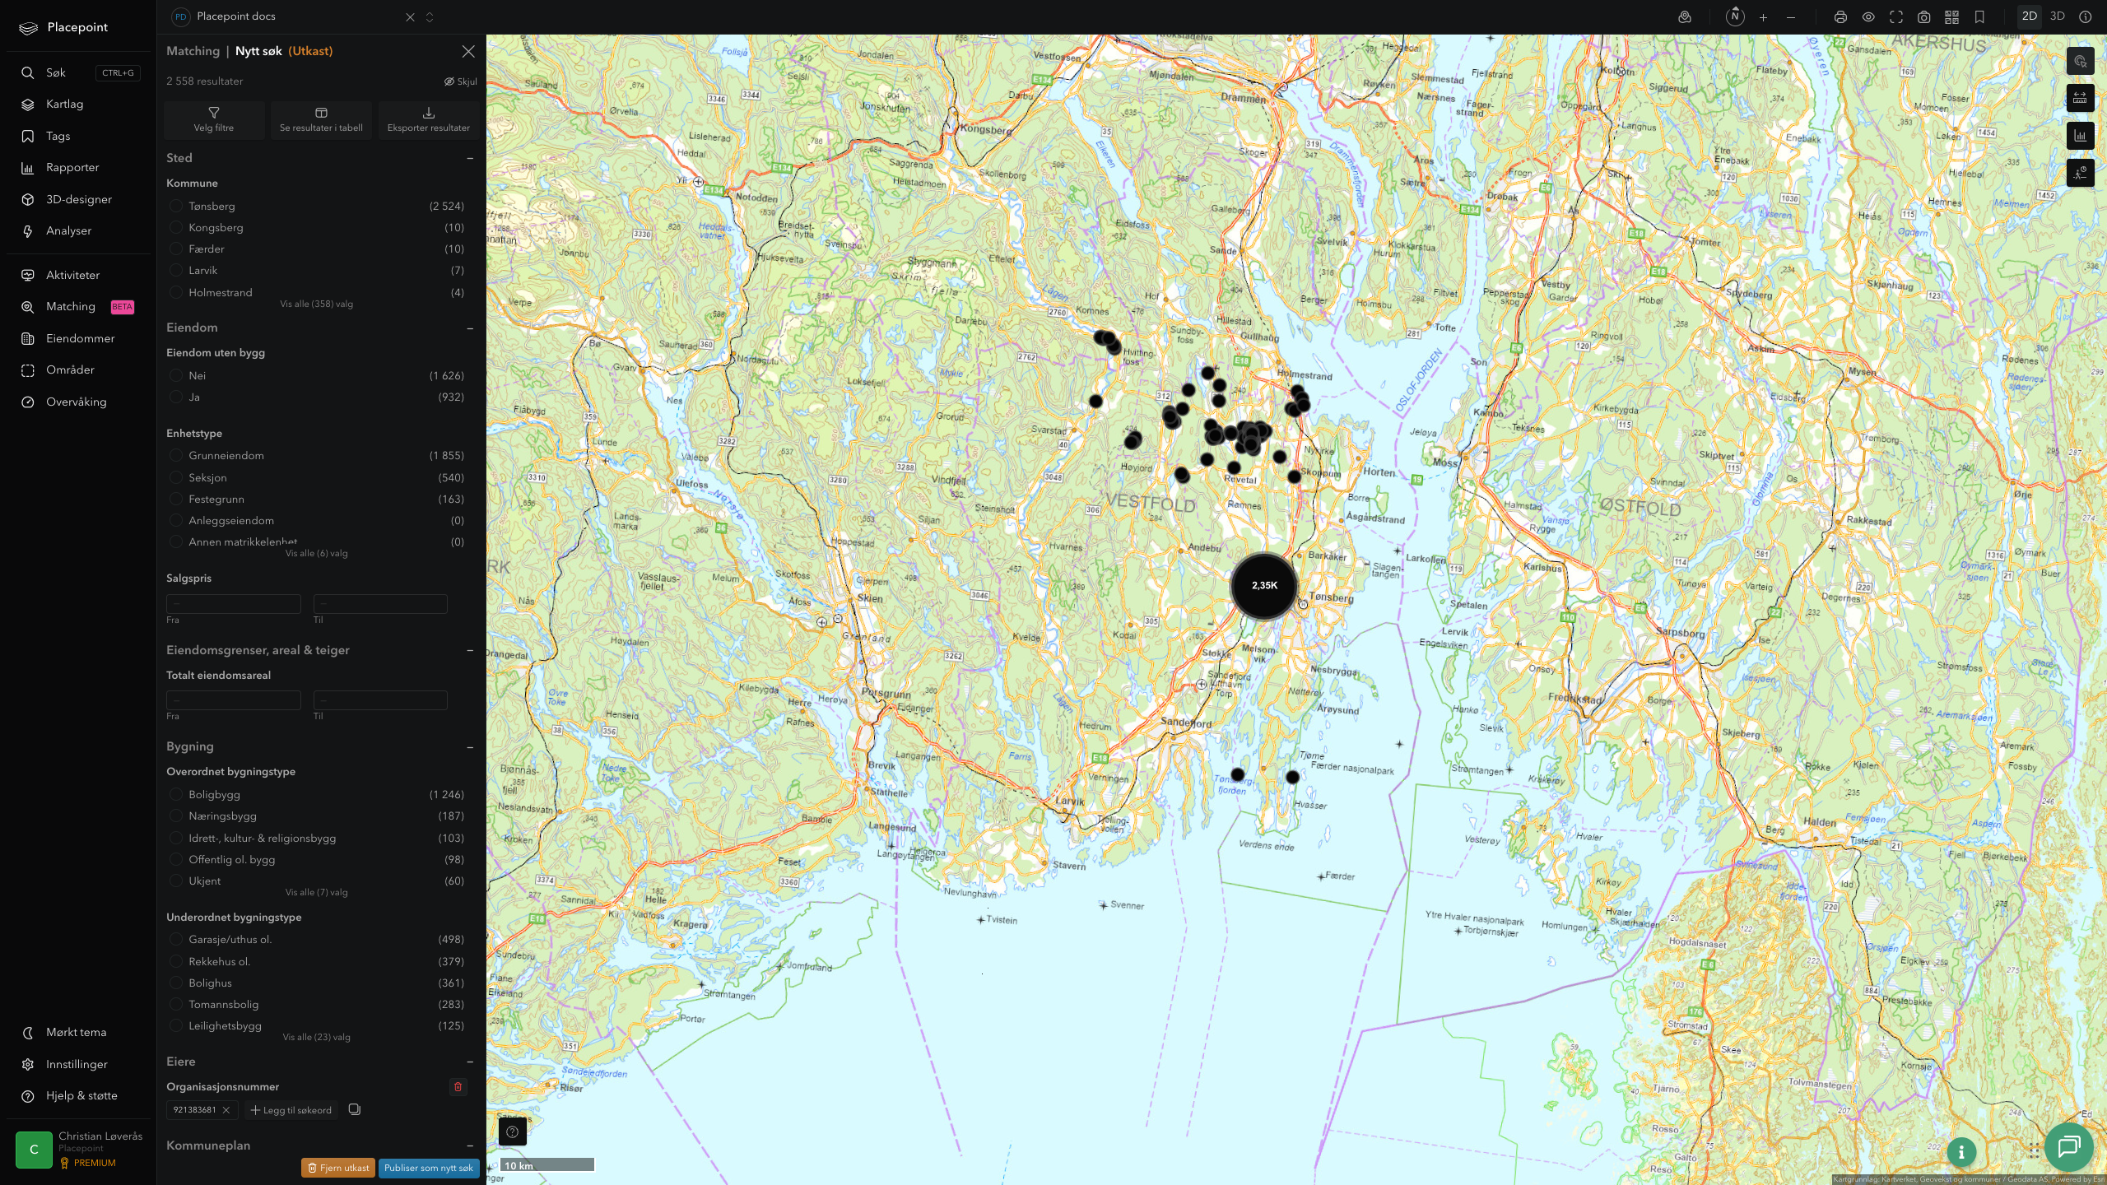Viewport: 2107px width, 1185px height.
Task: Close the Matching search panel
Action: 468,52
